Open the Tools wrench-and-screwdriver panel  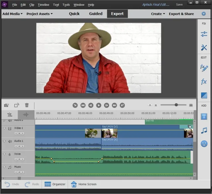pyautogui.click(x=204, y=48)
